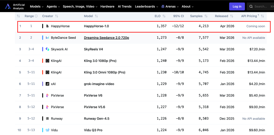
Task: Expand the Leaderboards dropdown
Action: point(146,7)
